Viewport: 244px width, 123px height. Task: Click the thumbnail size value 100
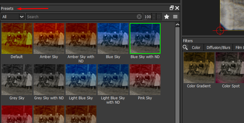click(x=148, y=17)
